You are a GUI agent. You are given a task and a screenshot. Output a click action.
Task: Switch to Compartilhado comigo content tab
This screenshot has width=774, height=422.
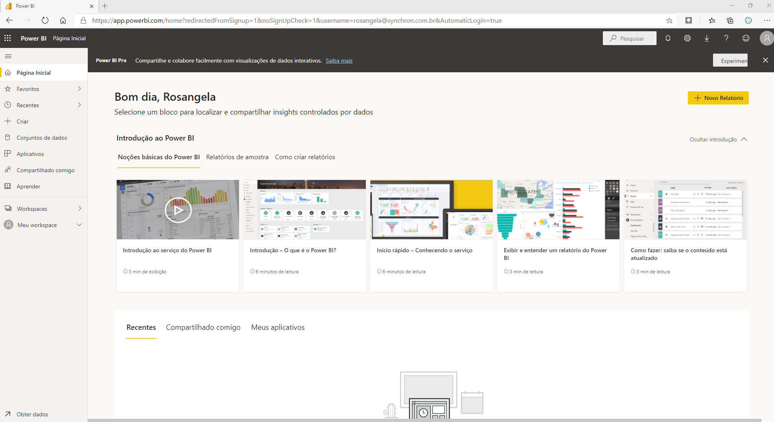pyautogui.click(x=203, y=327)
